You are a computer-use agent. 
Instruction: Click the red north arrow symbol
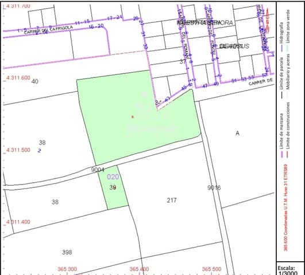point(268,21)
